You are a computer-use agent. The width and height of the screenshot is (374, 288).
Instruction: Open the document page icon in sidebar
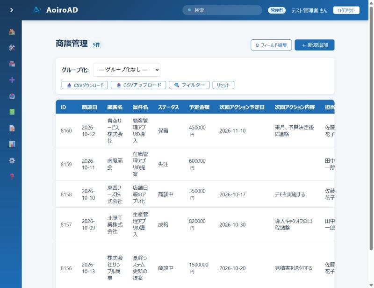[12, 129]
